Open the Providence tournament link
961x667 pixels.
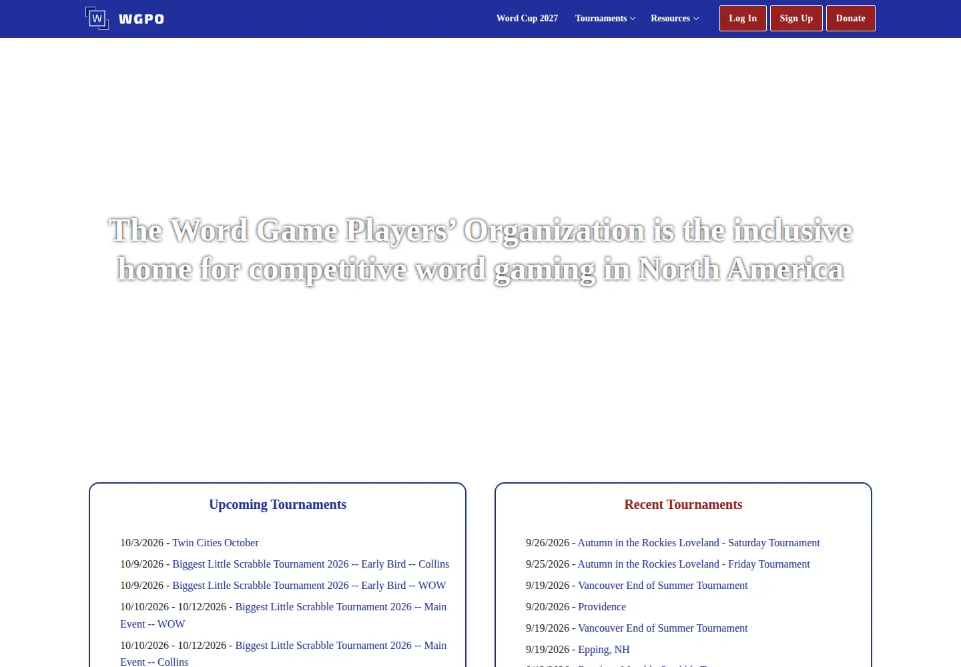(x=602, y=607)
